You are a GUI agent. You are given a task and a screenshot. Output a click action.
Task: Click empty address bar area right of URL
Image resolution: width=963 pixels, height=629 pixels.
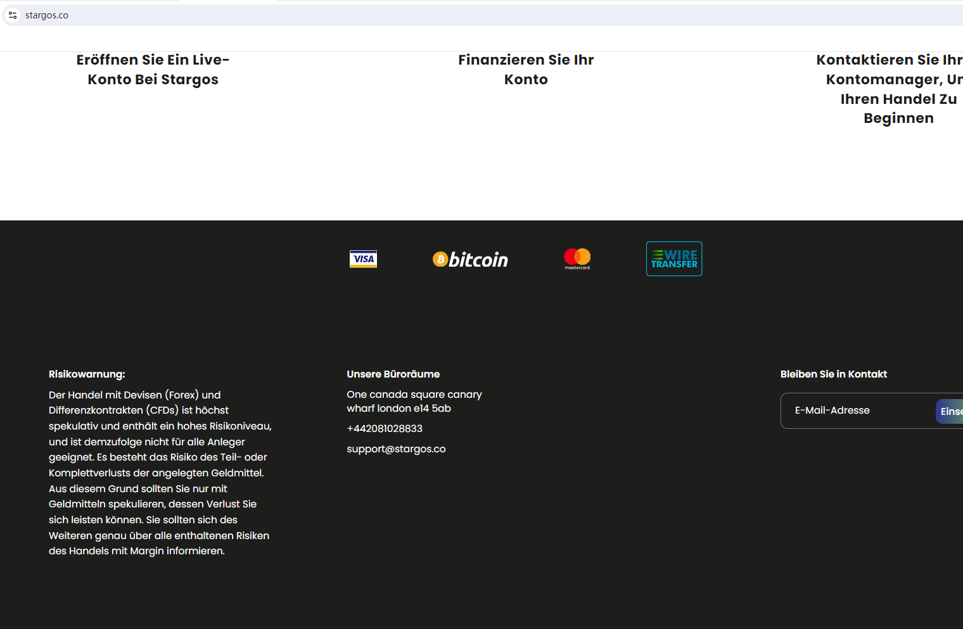tap(507, 15)
